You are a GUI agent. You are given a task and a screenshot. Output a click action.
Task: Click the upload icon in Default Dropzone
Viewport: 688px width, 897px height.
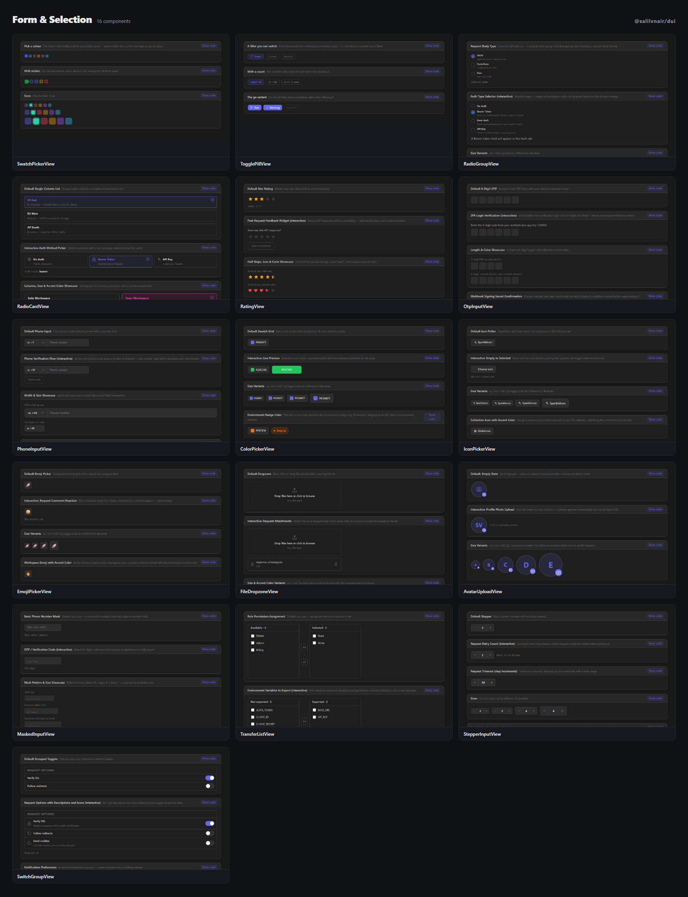tap(294, 490)
